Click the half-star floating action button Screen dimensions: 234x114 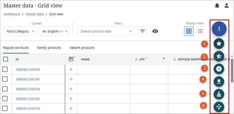tap(219, 56)
